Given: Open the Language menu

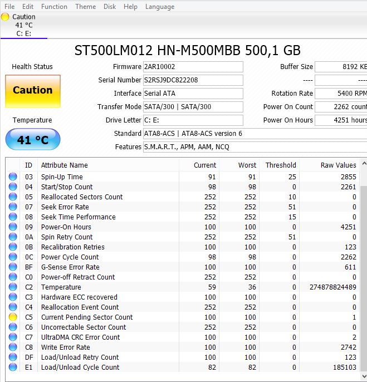Looking at the screenshot, I should (160, 7).
